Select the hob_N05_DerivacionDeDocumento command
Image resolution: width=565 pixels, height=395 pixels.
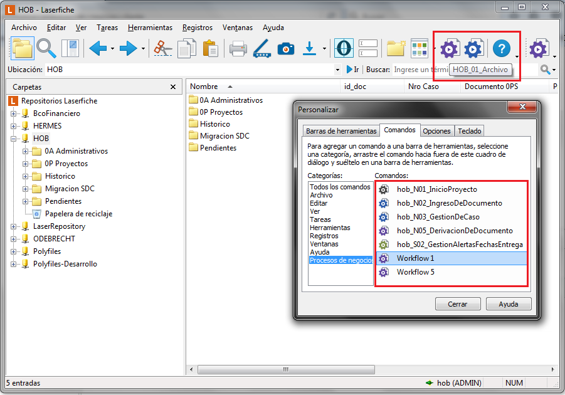click(452, 230)
